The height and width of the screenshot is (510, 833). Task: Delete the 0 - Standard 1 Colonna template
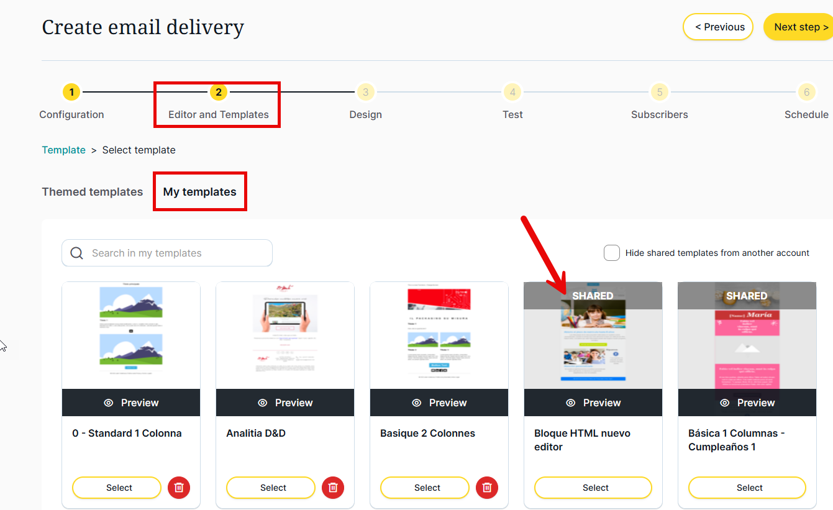pyautogui.click(x=179, y=488)
